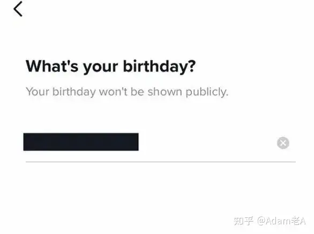Tap the word "publicly." in the subtitle
Image resolution: width=314 pixels, height=234 pixels.
point(207,92)
